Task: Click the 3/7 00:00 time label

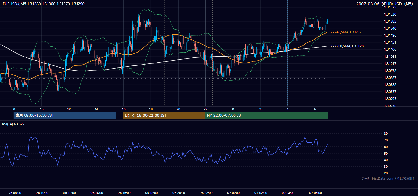Action: click(233, 193)
